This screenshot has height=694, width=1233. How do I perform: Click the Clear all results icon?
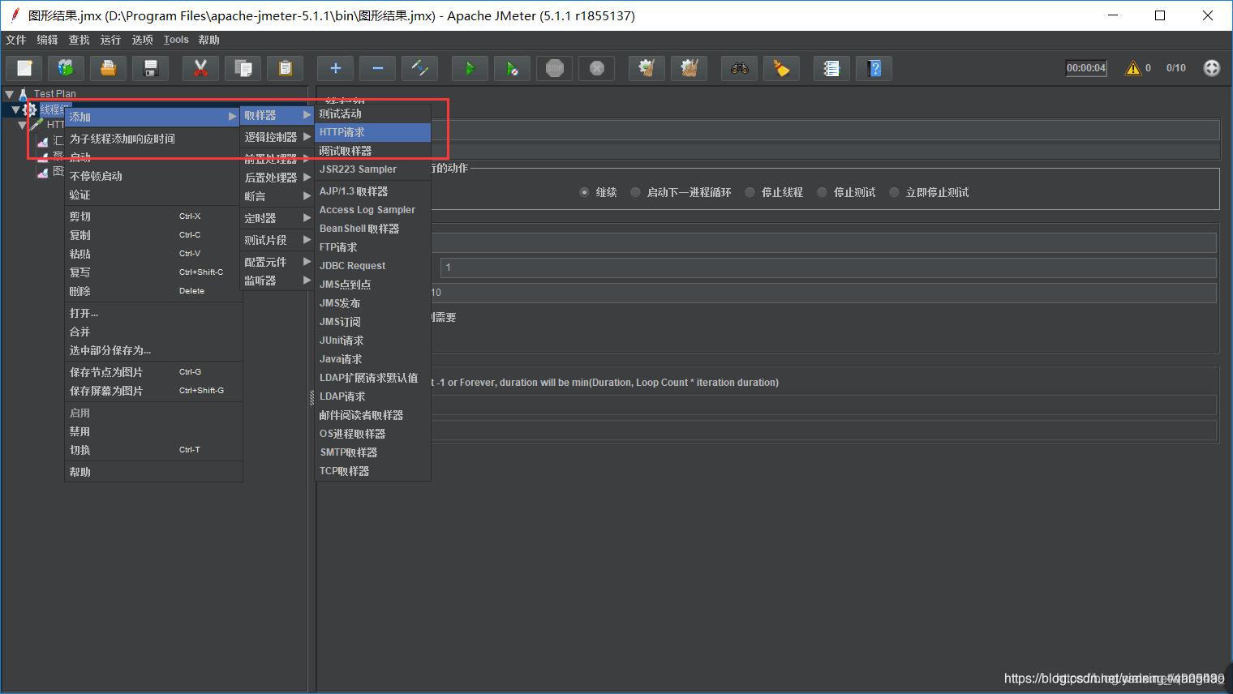[689, 68]
